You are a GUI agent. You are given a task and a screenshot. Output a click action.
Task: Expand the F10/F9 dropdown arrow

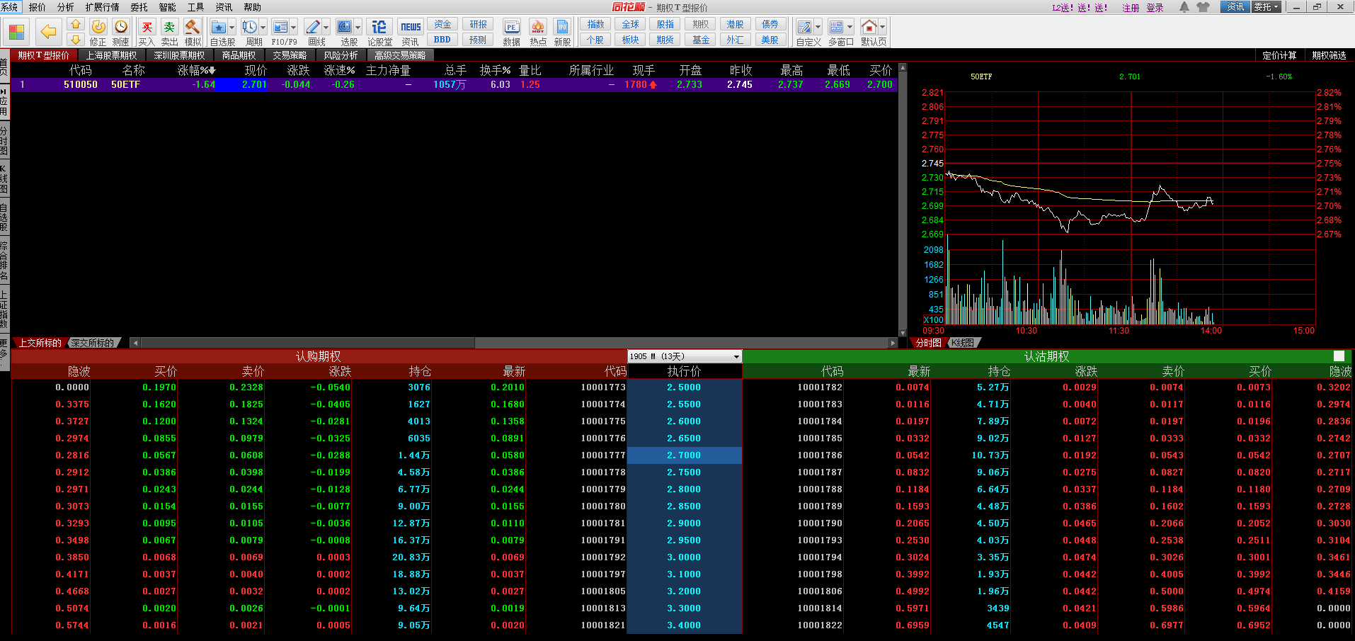tap(294, 28)
